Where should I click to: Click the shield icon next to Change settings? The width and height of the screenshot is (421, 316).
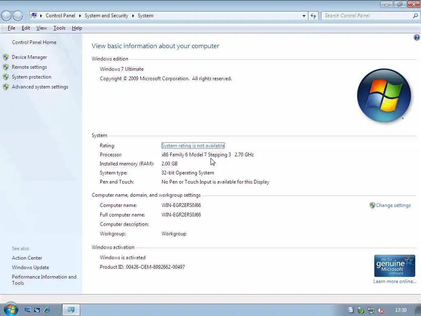372,205
